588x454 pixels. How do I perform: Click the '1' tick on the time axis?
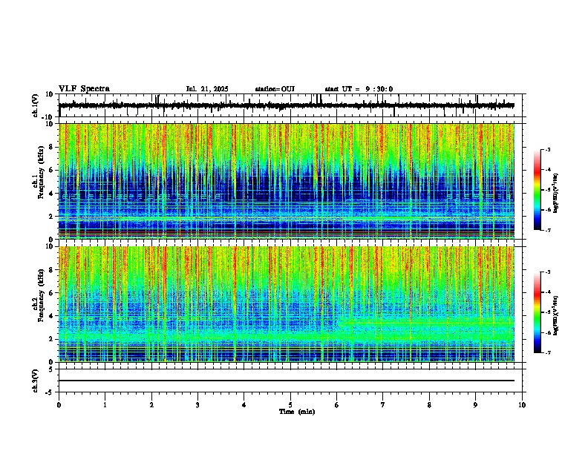click(x=105, y=405)
